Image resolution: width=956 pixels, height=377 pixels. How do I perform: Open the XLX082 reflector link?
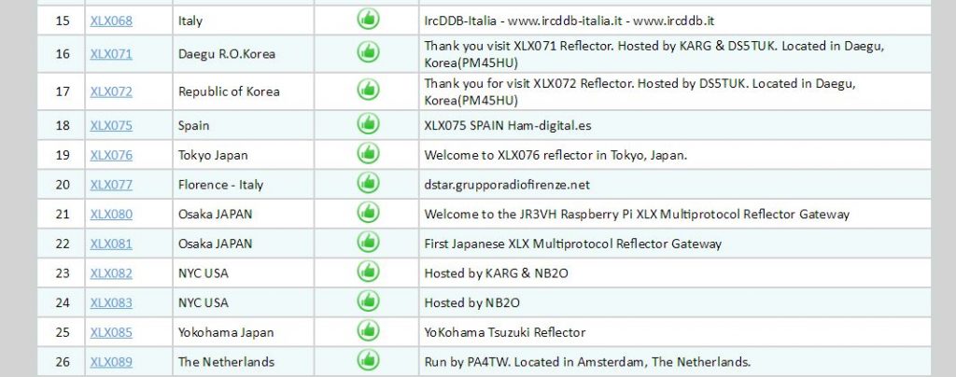tap(111, 272)
